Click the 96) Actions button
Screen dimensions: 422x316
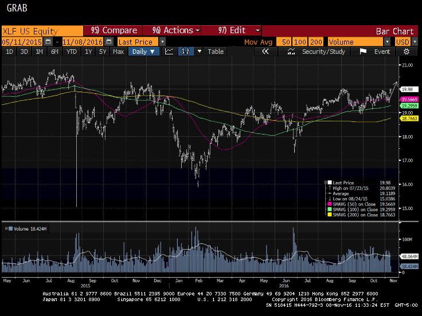pyautogui.click(x=171, y=30)
